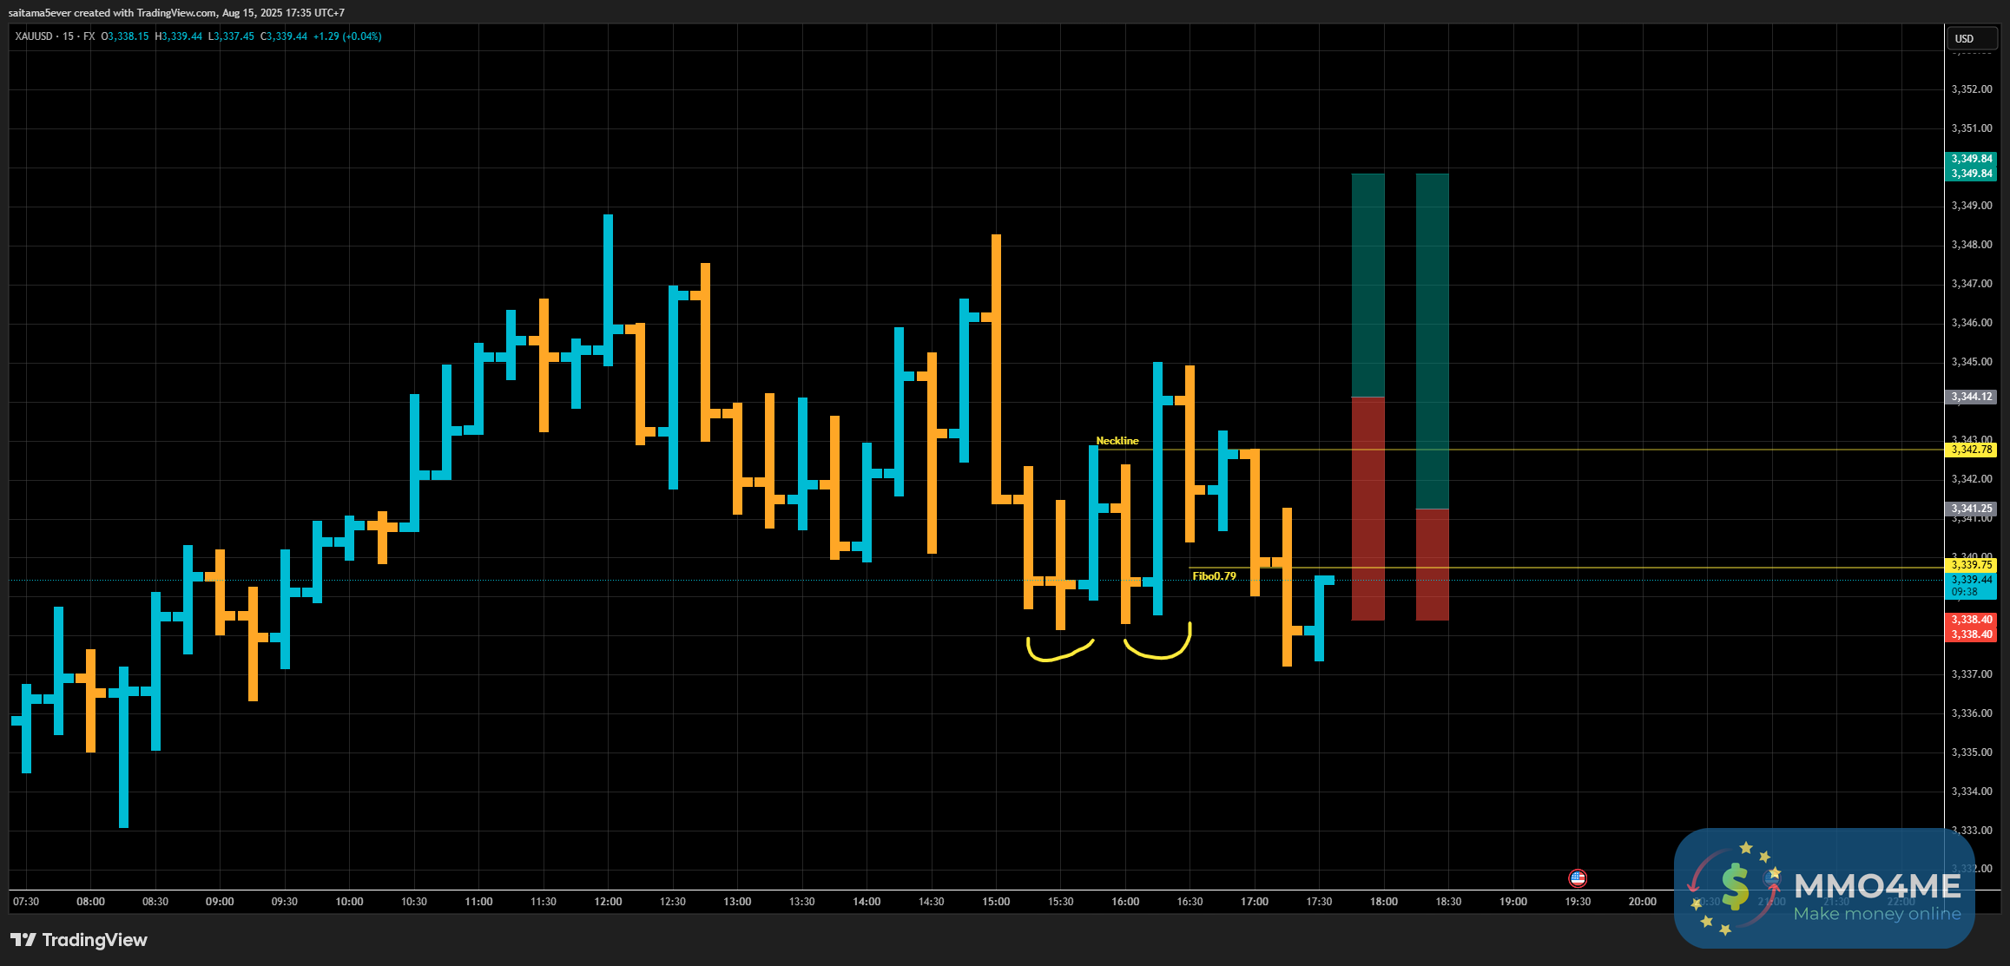The image size is (2010, 966).
Task: Open the USD currency selector
Action: click(1971, 38)
